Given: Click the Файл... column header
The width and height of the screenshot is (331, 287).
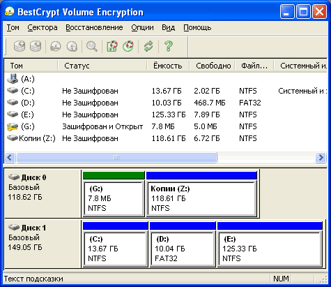Looking at the screenshot, I should pyautogui.click(x=254, y=66).
